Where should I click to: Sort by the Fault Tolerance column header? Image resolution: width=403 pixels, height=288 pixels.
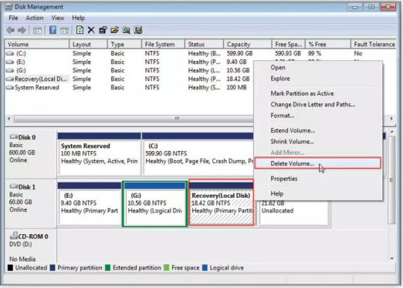[x=373, y=45]
